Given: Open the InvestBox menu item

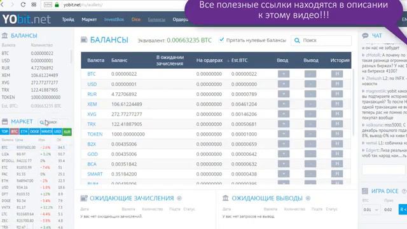Looking at the screenshot, I should coord(114,20).
